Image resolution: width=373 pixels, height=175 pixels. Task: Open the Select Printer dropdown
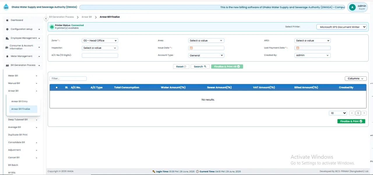click(x=342, y=27)
